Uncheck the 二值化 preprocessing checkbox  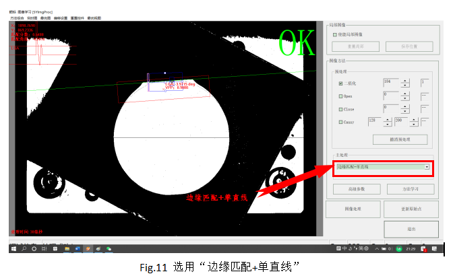point(340,83)
